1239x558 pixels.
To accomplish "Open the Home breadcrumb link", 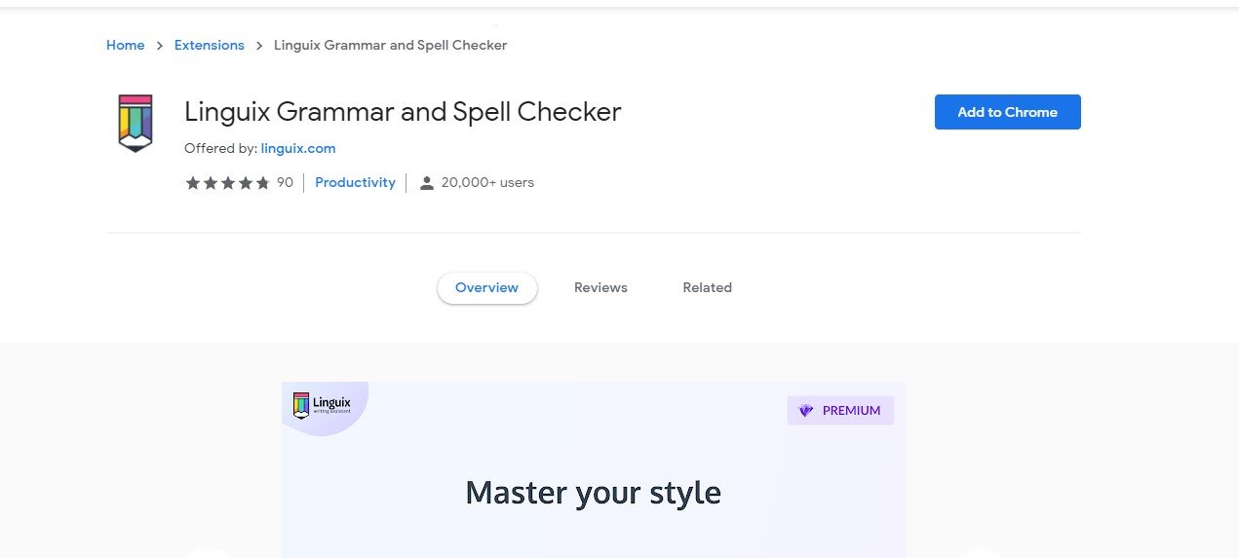I will (125, 45).
